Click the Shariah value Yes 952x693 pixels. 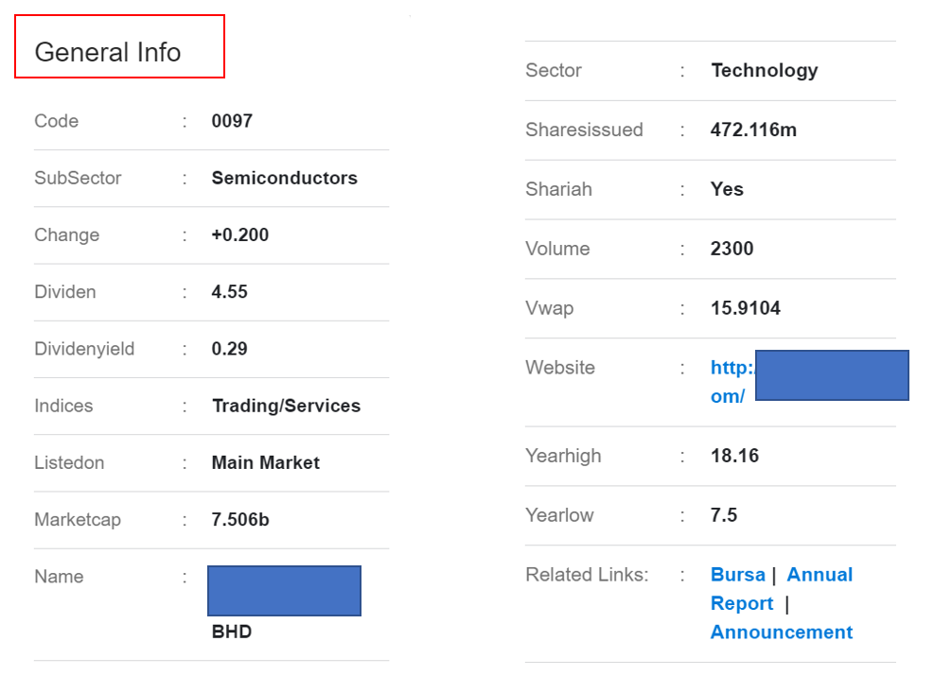[727, 189]
